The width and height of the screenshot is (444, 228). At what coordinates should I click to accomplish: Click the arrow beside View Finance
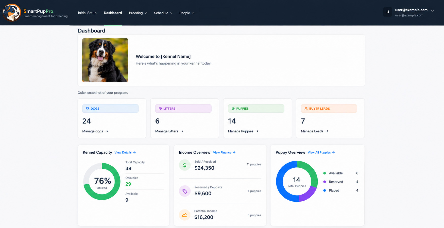click(234, 152)
